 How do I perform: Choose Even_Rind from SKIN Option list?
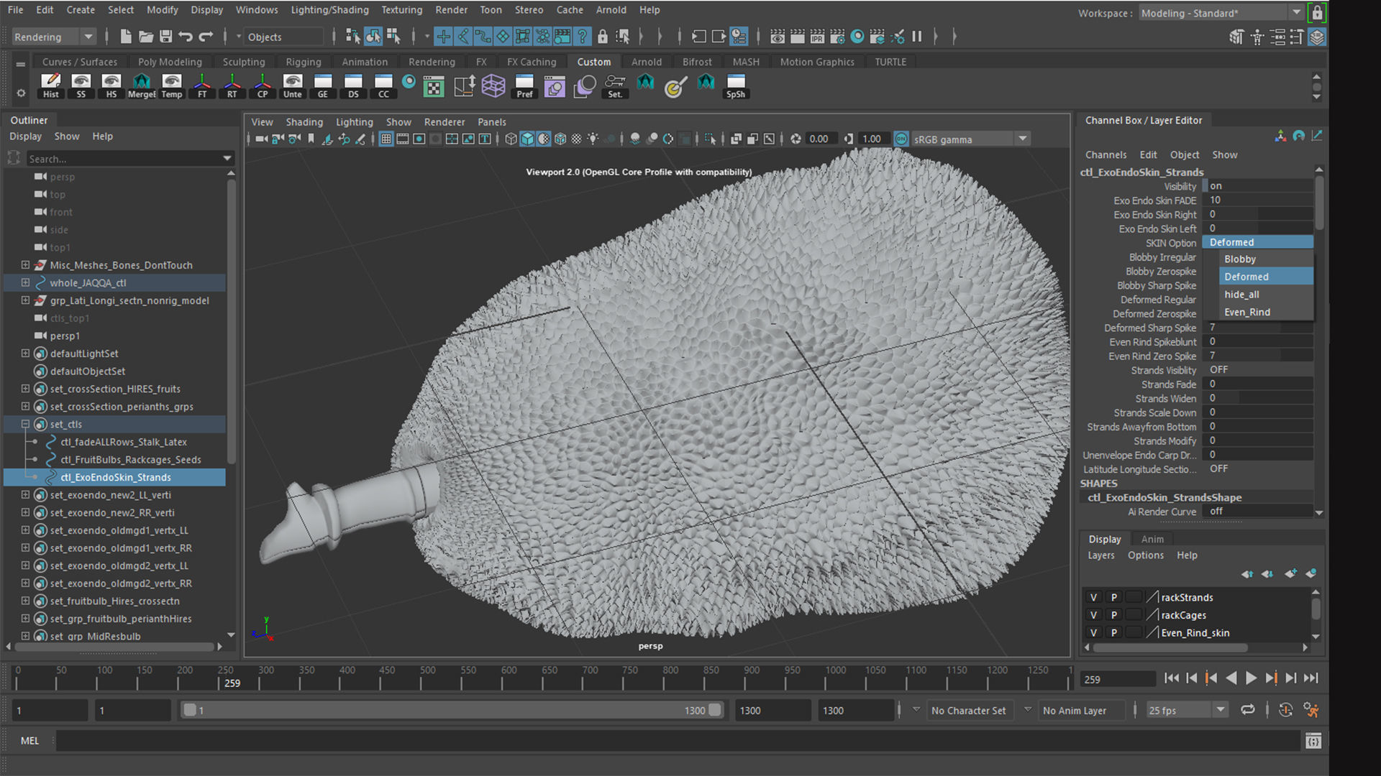(x=1267, y=312)
